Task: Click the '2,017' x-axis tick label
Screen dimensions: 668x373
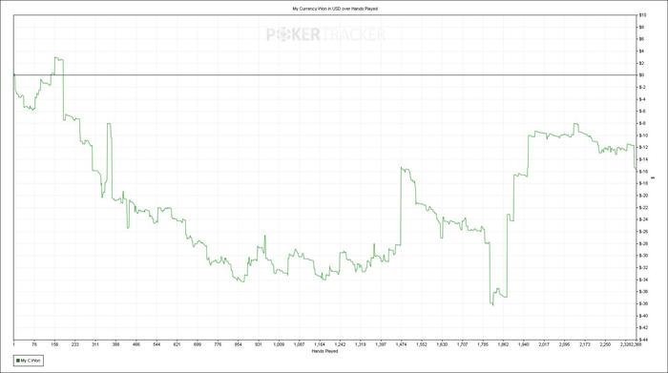Action: pyautogui.click(x=544, y=344)
